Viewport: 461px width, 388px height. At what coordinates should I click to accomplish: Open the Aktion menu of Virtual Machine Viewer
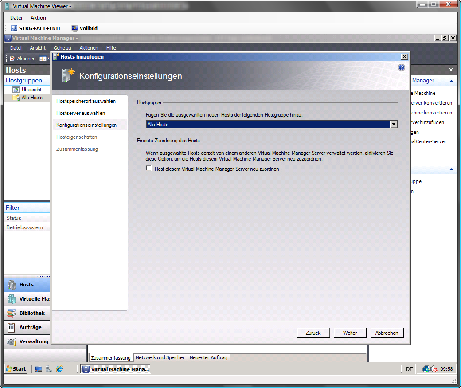point(38,18)
